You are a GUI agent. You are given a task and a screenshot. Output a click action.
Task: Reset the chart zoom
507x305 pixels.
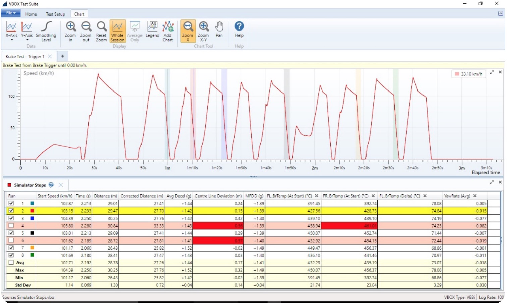click(101, 31)
